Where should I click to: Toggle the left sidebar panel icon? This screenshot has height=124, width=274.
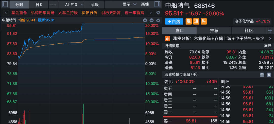pos(5,5)
